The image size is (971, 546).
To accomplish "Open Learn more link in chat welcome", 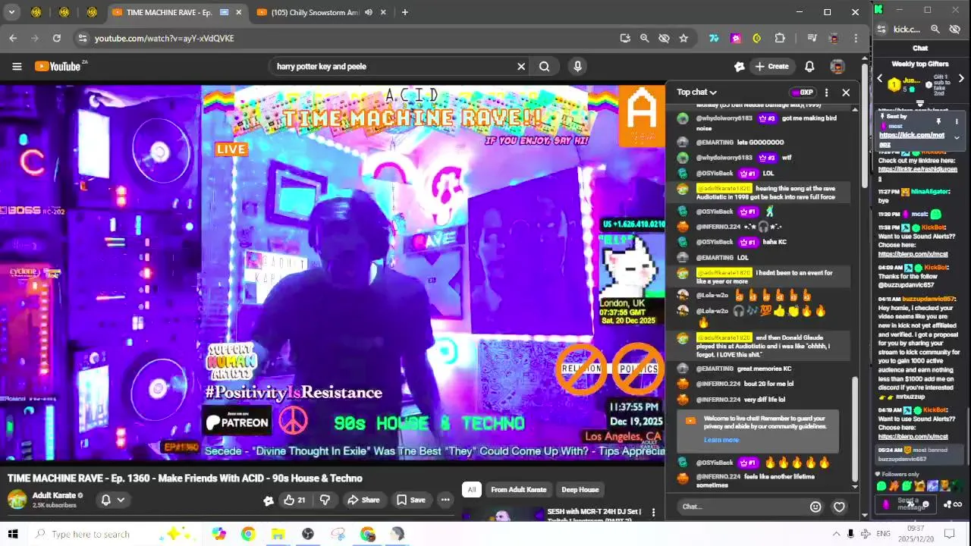I will (x=721, y=440).
